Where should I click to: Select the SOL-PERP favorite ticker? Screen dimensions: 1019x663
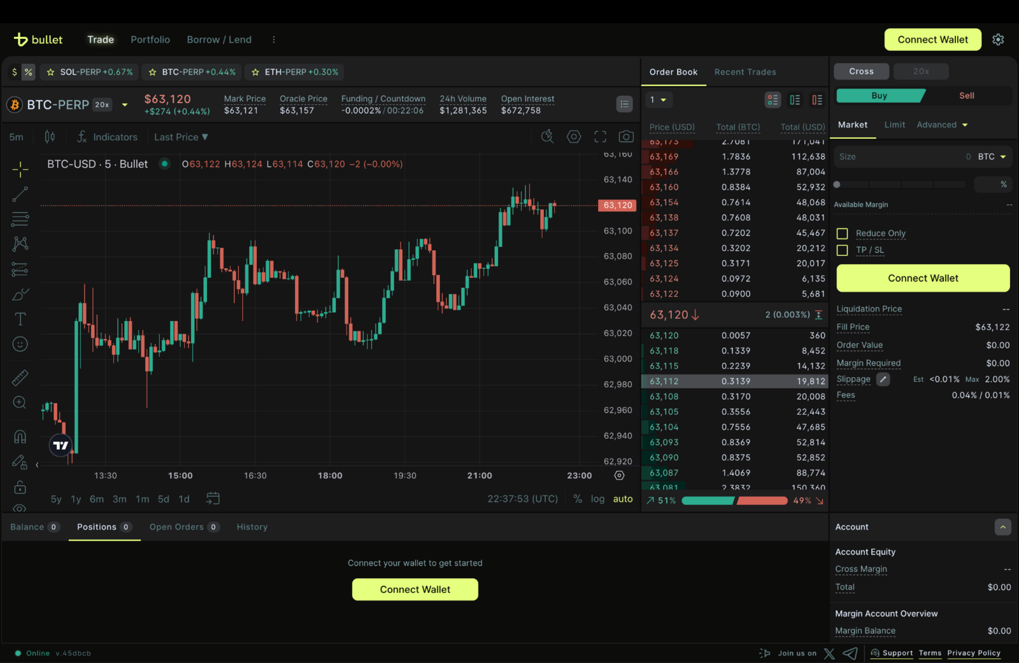pyautogui.click(x=90, y=72)
